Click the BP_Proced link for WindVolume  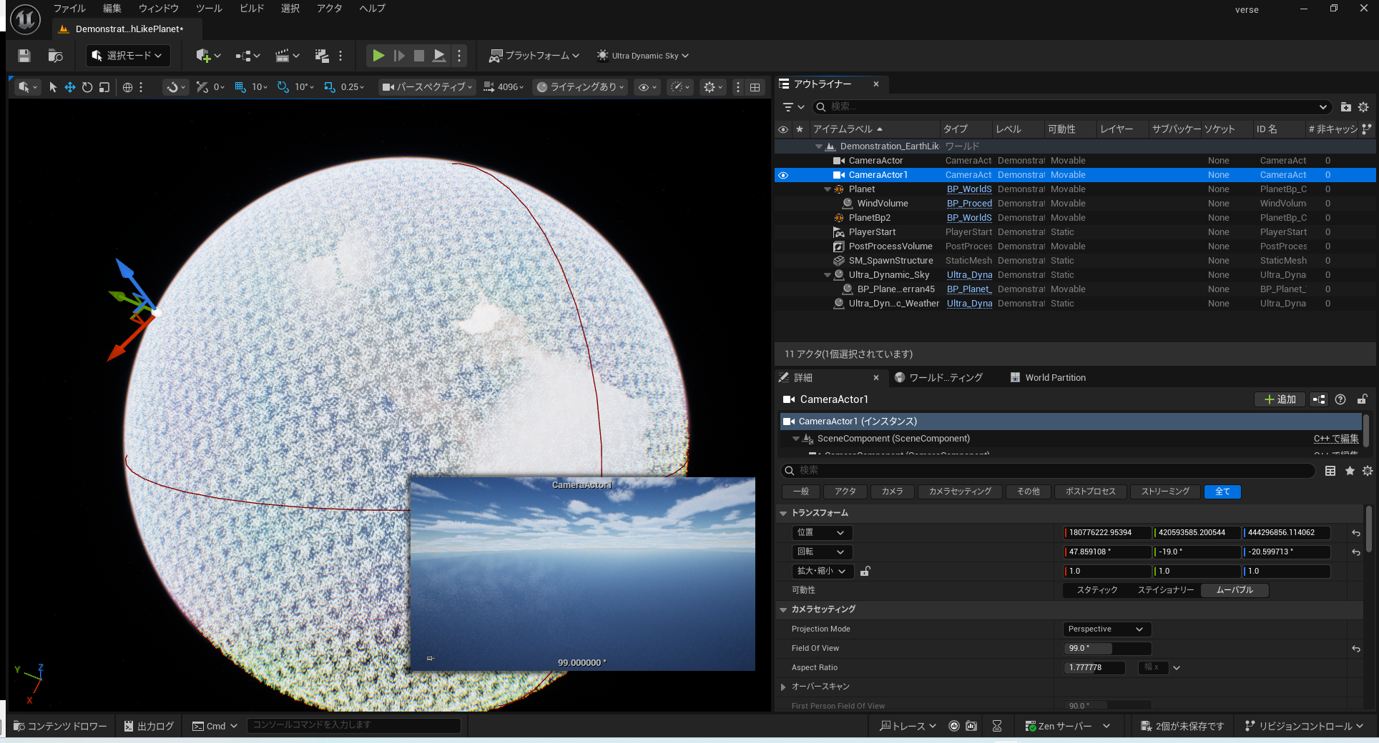click(x=968, y=204)
